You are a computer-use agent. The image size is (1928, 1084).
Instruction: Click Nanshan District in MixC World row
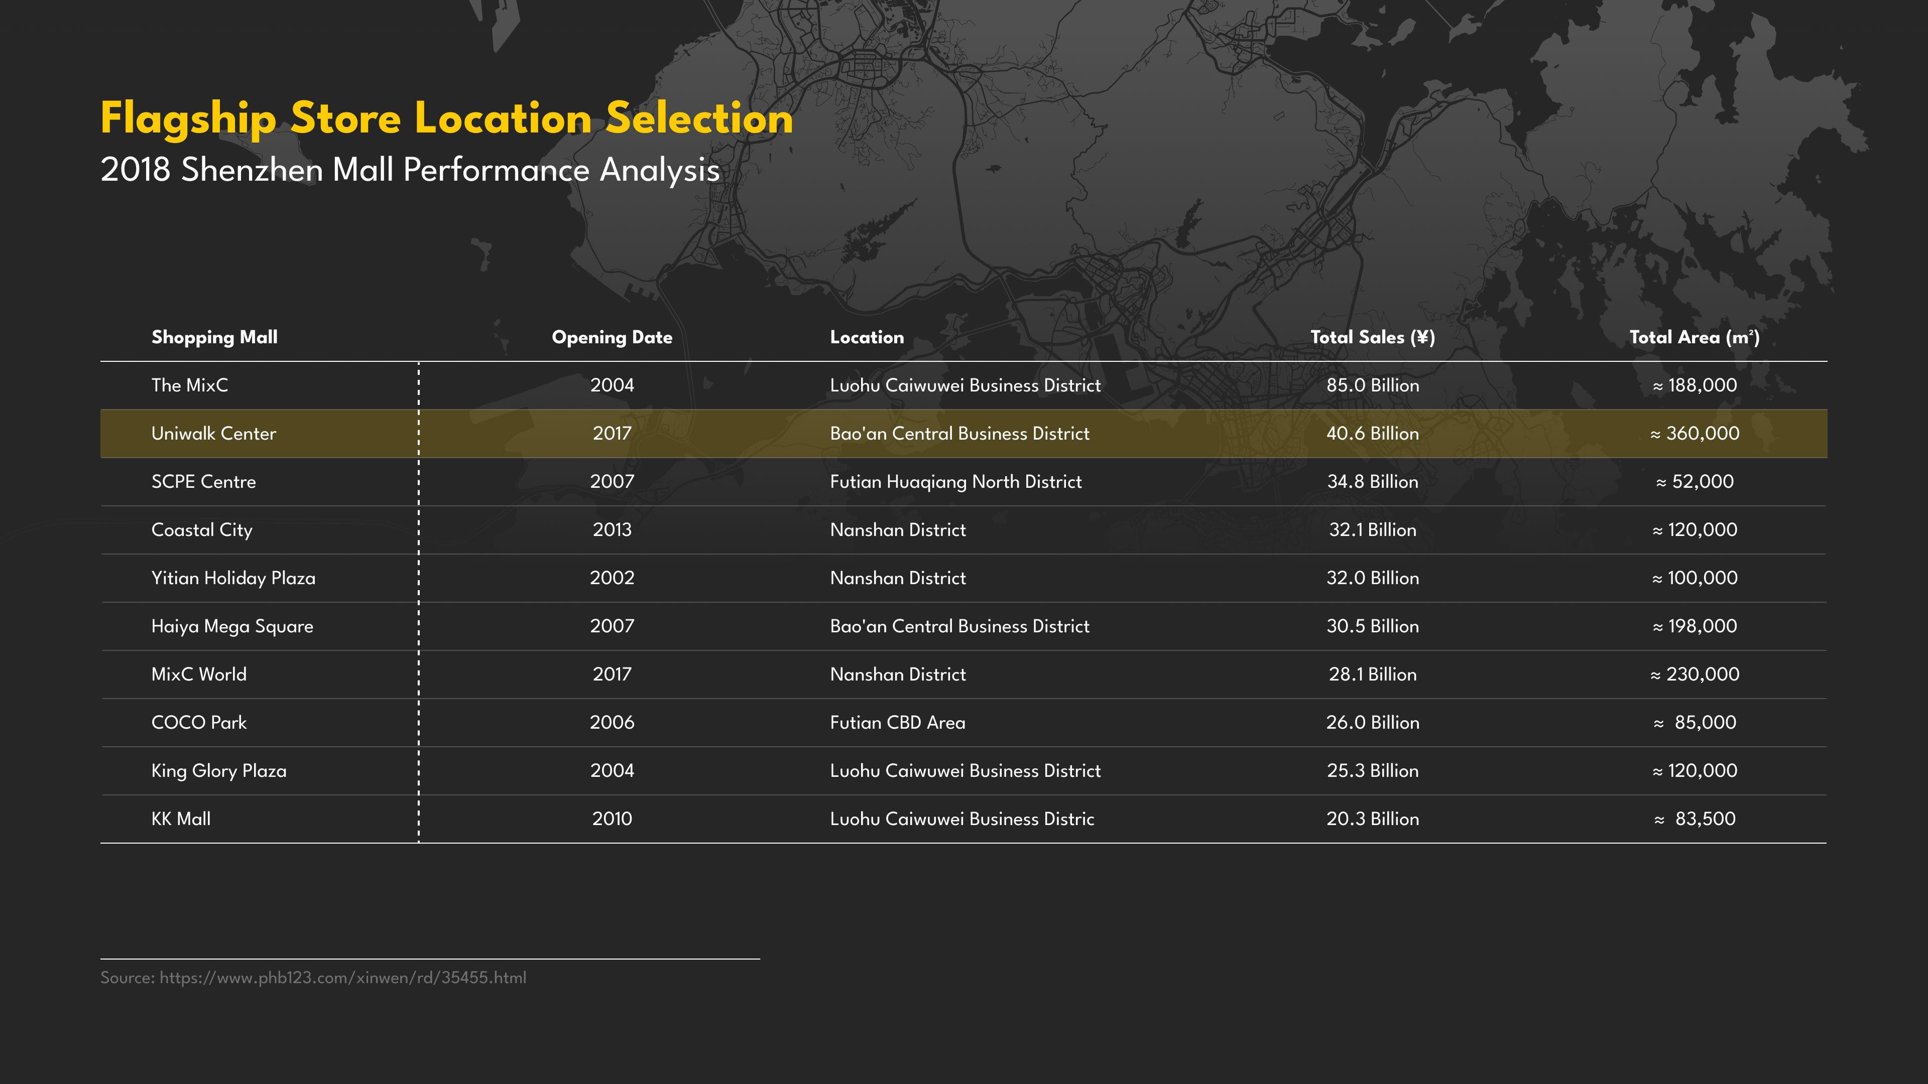[x=898, y=674]
